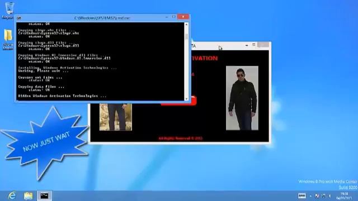
Task: Open the touch keyboard in the system tray
Action: (302, 195)
